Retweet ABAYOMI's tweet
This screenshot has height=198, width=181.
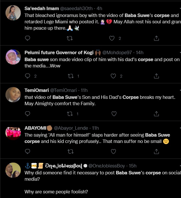70,151
